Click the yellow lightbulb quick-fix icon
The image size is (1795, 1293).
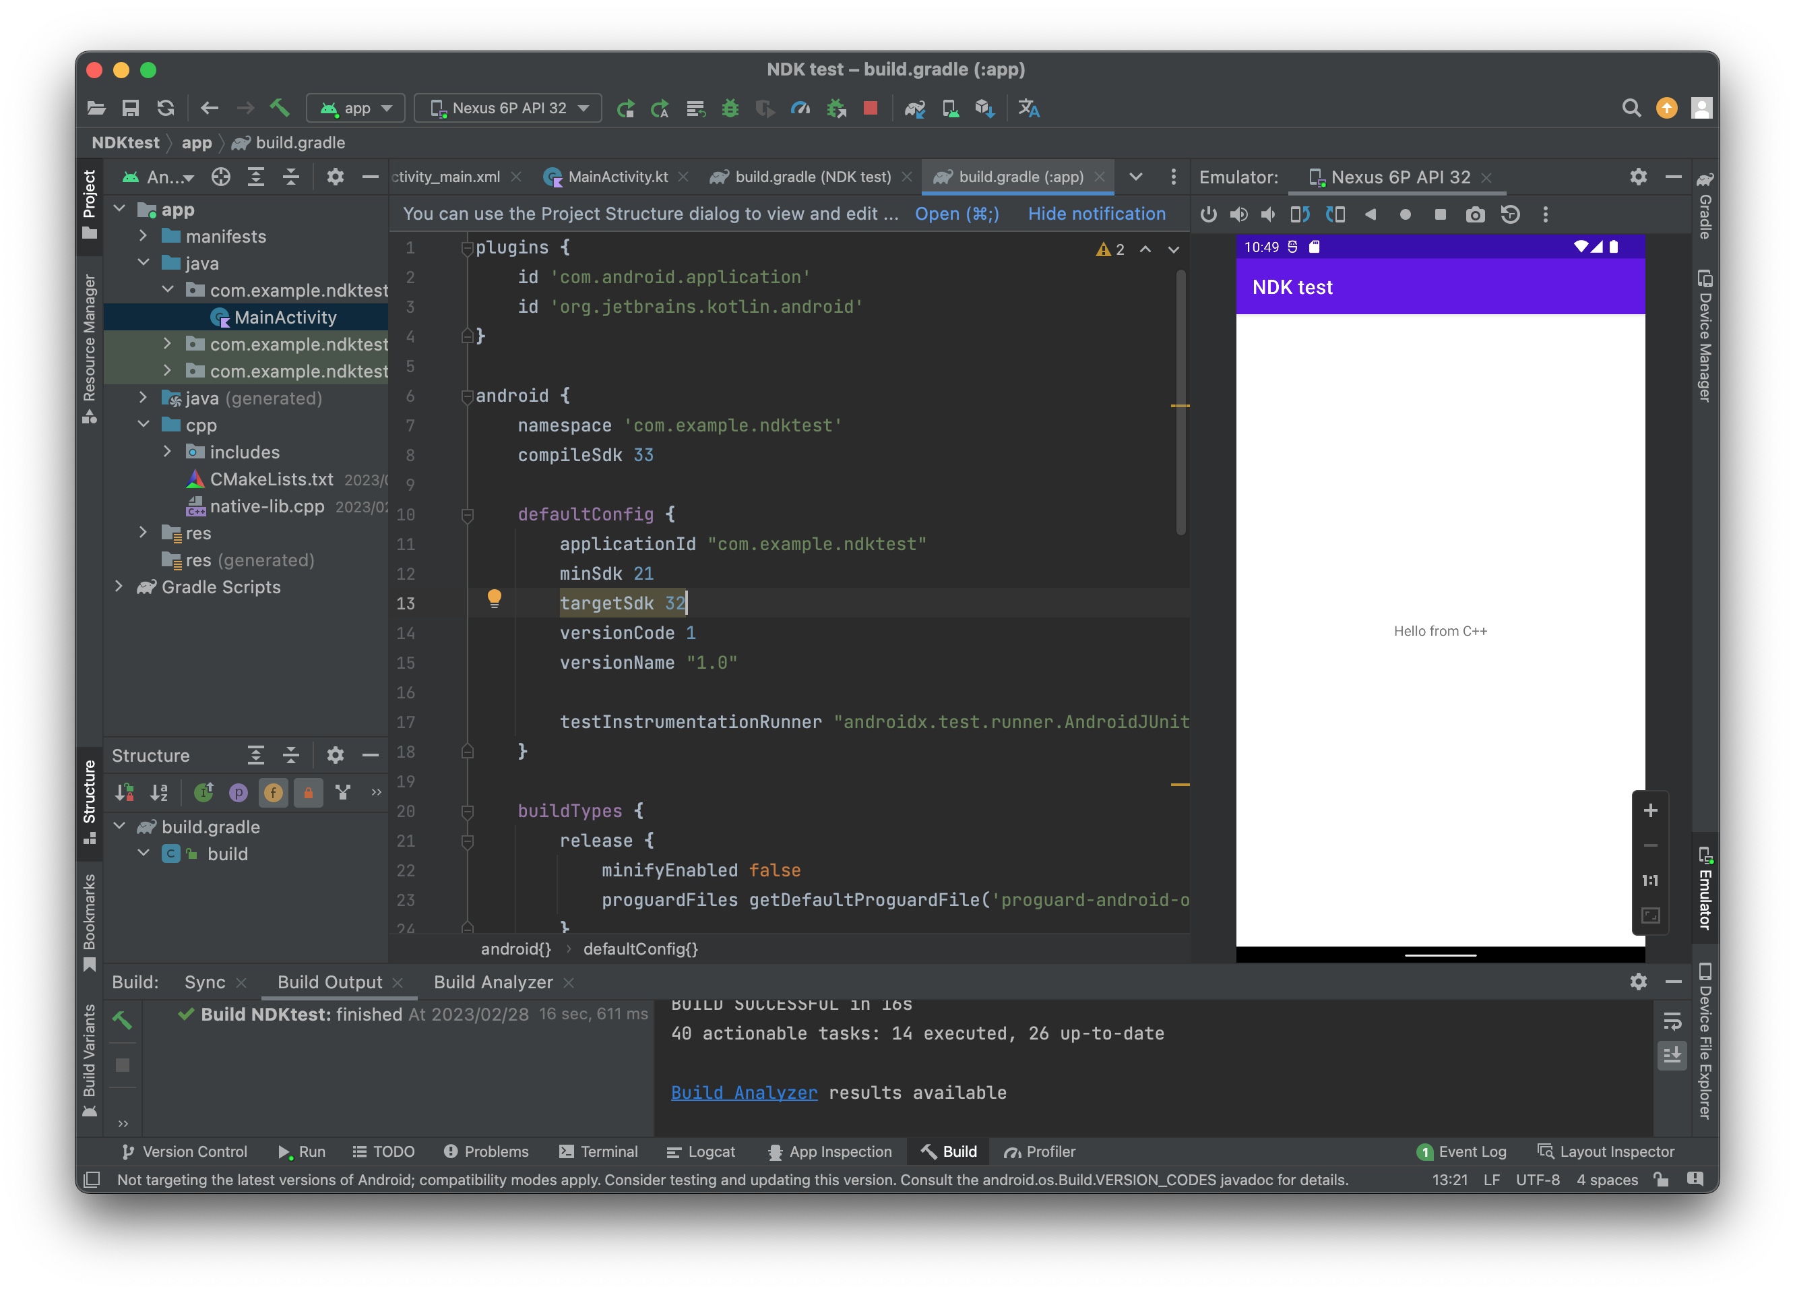[494, 599]
